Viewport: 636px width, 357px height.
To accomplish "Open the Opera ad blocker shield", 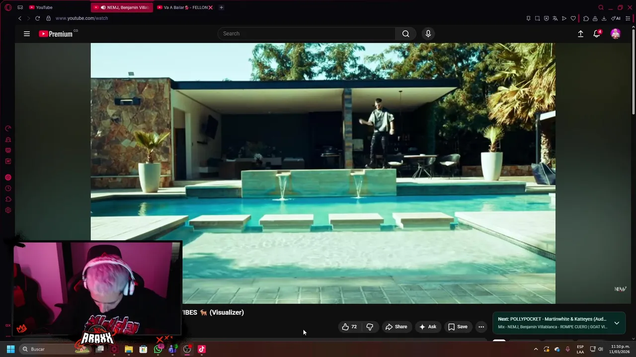I will pyautogui.click(x=546, y=18).
